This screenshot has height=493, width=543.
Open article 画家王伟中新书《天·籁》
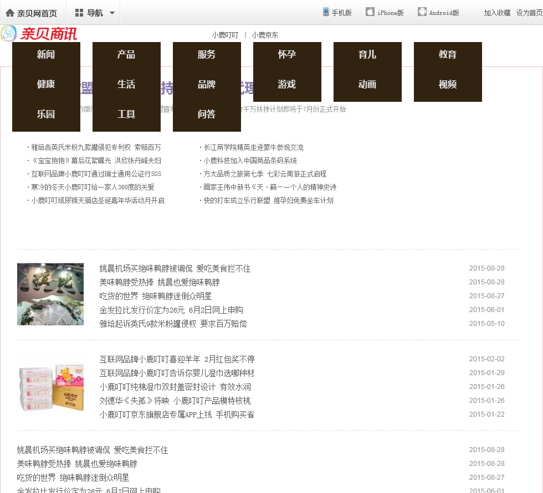(270, 188)
